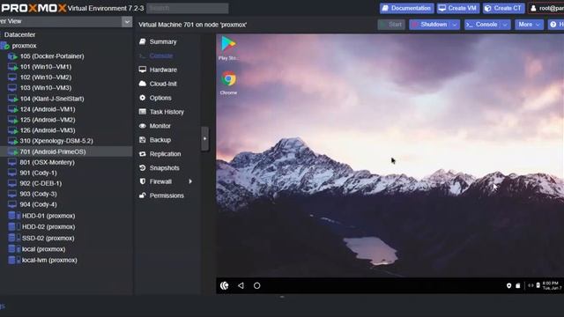Click the Shutdown button
Viewport: 564px width, 317px height.
point(430,25)
